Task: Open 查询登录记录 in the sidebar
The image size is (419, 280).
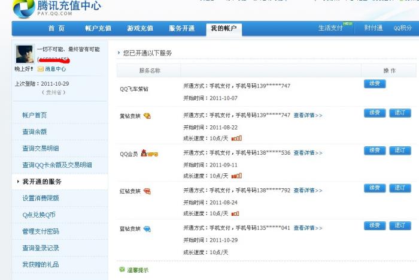Action: pos(41,248)
